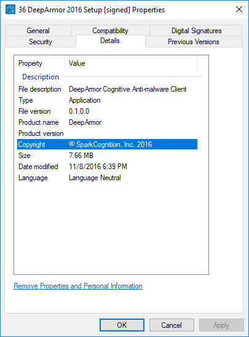Open the Previous Versions tab
Viewport: 249px width, 337px height.
[194, 41]
